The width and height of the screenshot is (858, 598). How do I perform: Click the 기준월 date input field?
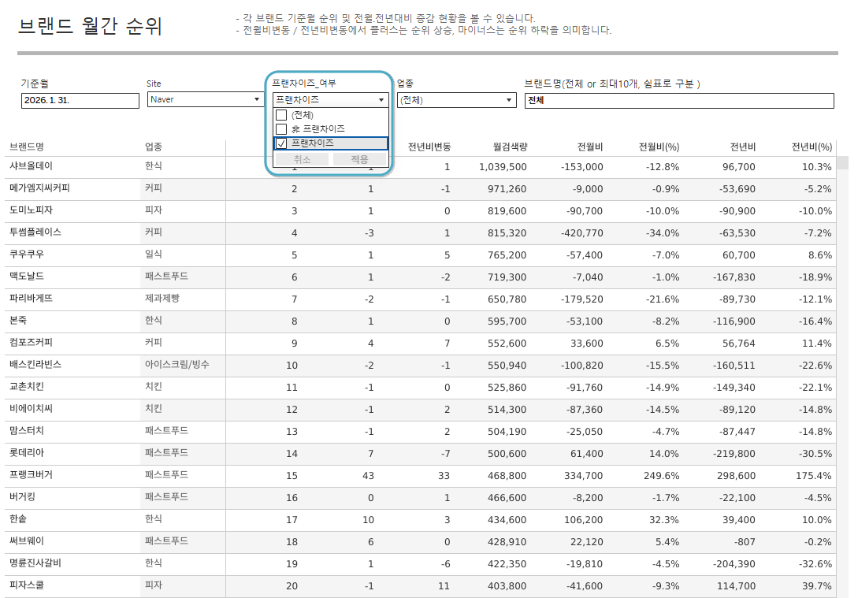point(80,100)
